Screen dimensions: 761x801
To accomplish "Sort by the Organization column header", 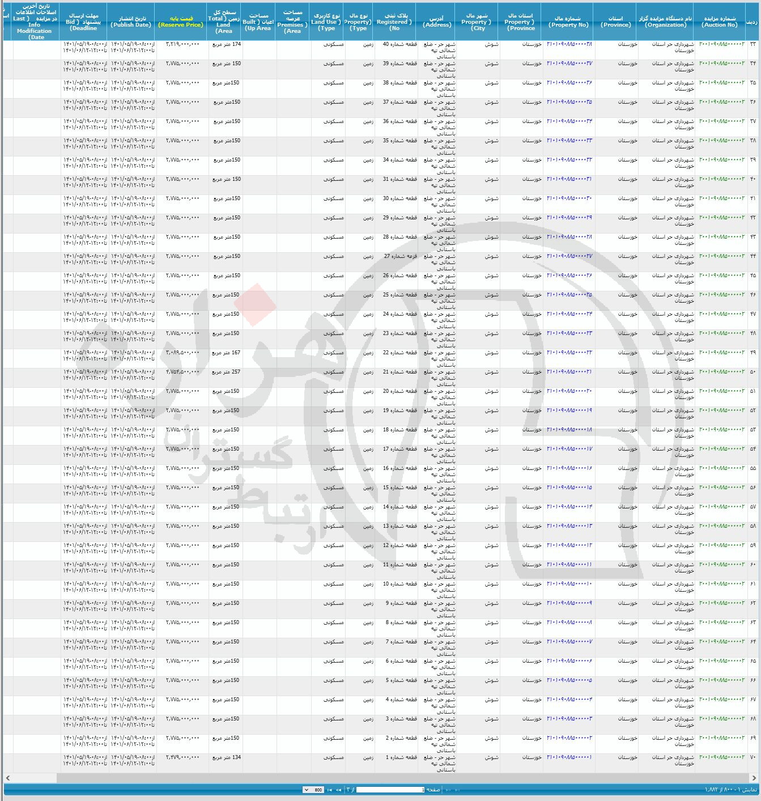I will click(666, 22).
